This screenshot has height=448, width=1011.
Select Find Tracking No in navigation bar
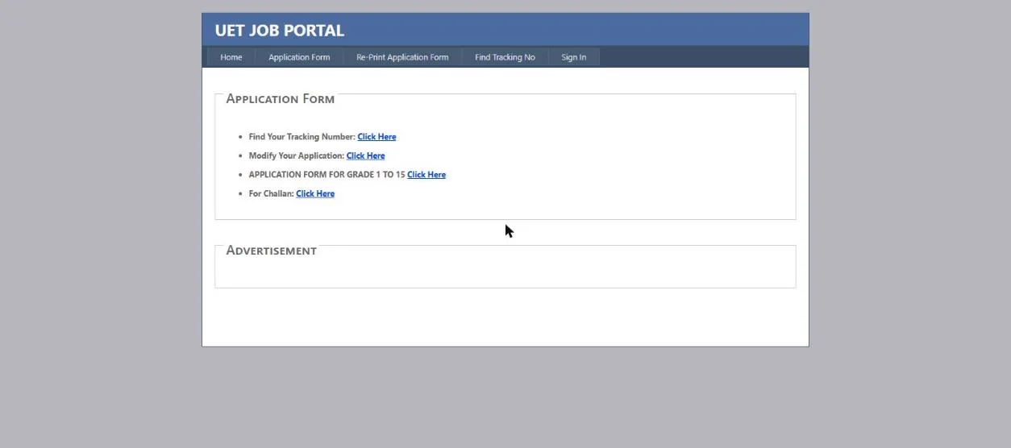click(x=505, y=57)
